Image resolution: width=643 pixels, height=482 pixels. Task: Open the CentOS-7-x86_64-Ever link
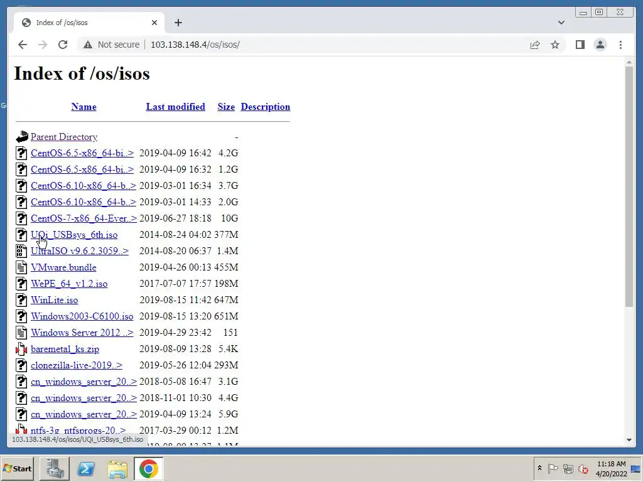(84, 218)
